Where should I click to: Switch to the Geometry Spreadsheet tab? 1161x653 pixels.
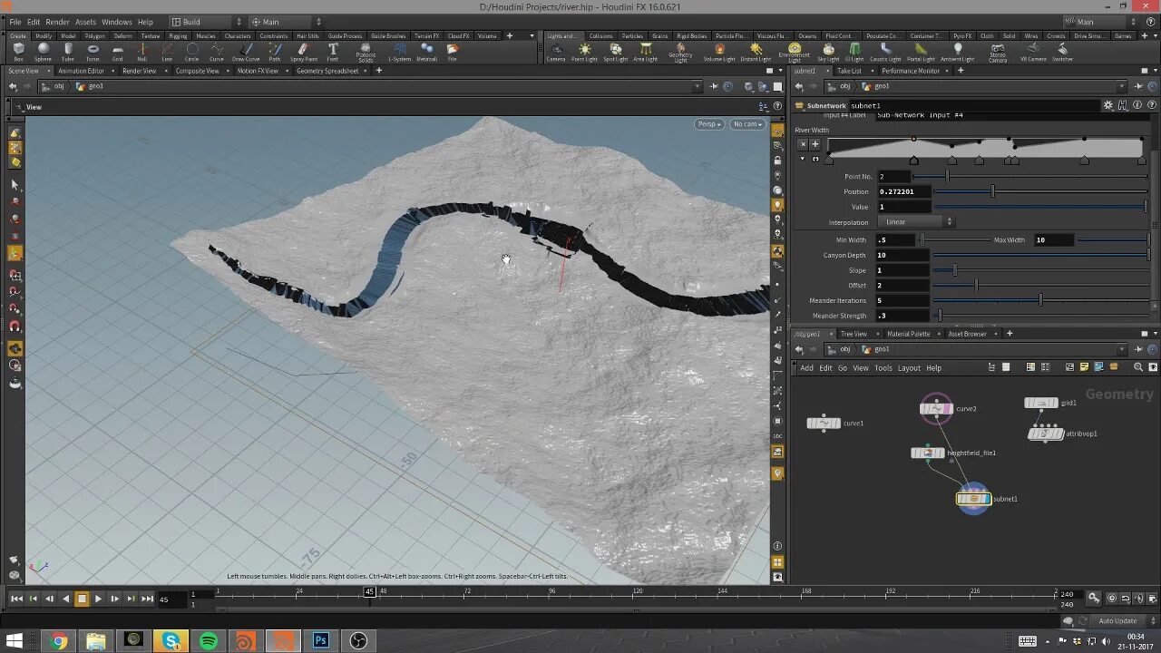[327, 71]
